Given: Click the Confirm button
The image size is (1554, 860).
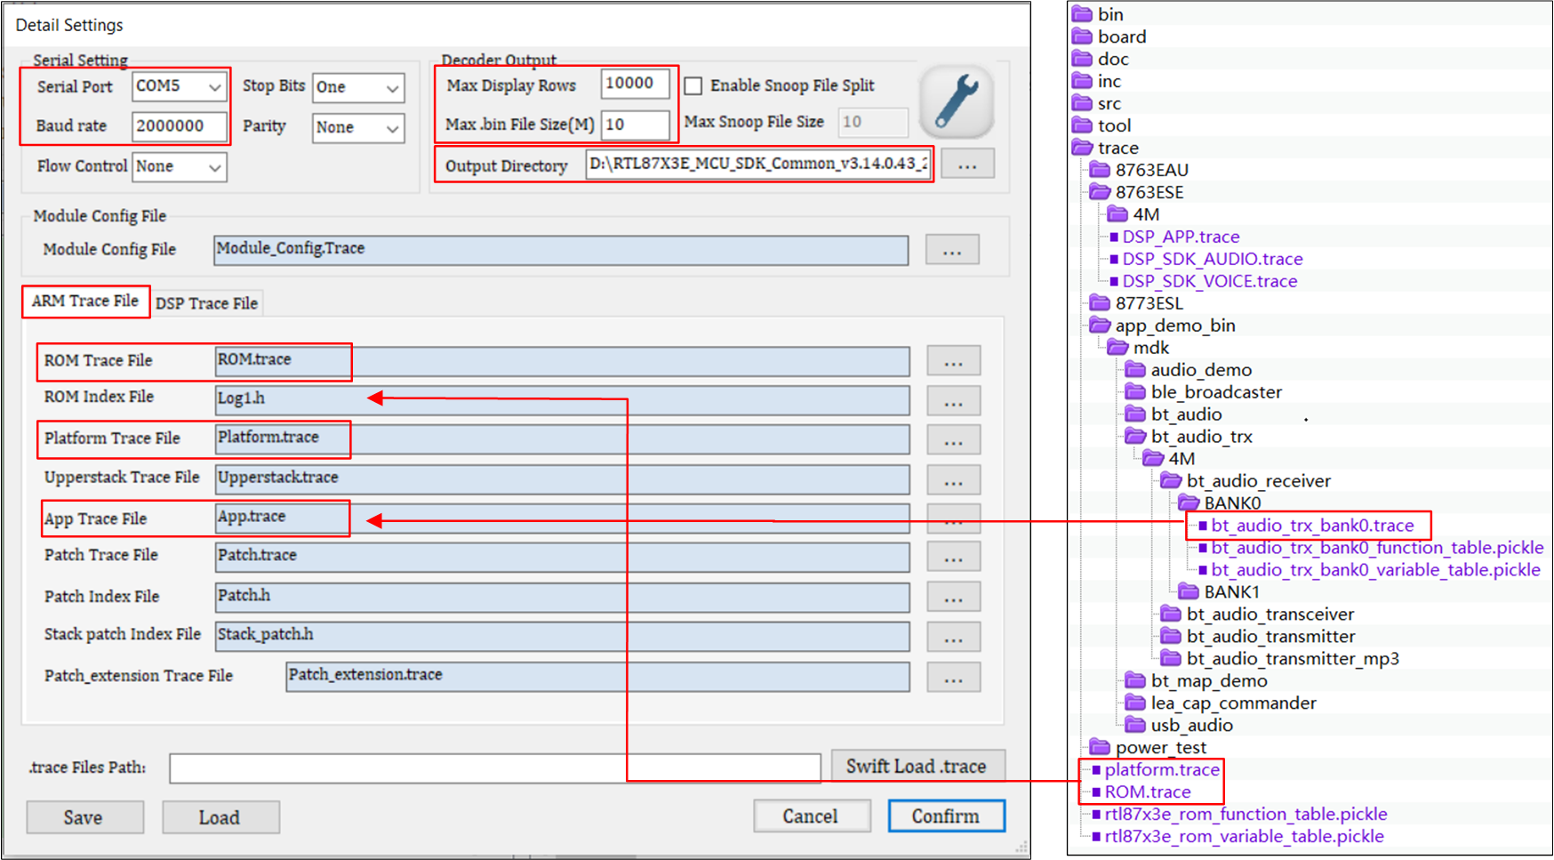Looking at the screenshot, I should coord(945,816).
